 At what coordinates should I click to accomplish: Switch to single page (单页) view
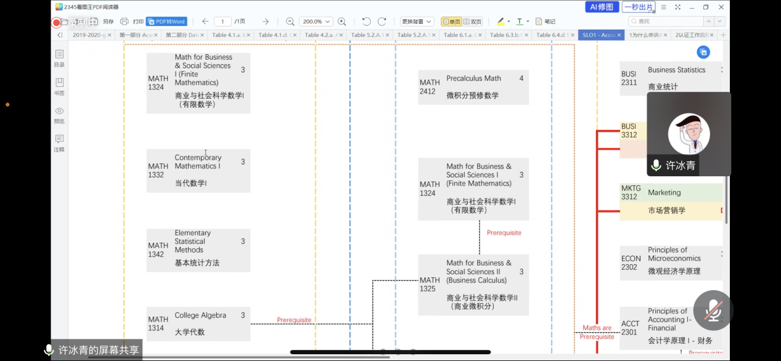pos(451,22)
